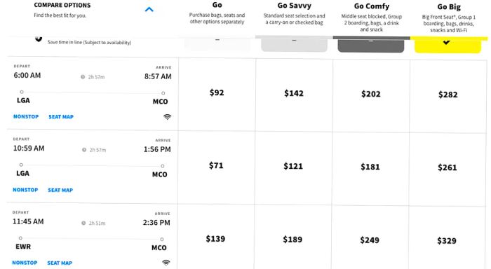Click the dark gray Go Comfy color bar

(x=371, y=46)
